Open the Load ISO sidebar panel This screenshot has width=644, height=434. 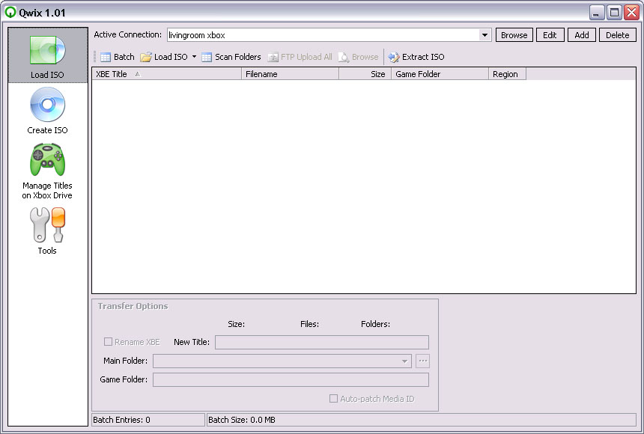47,55
